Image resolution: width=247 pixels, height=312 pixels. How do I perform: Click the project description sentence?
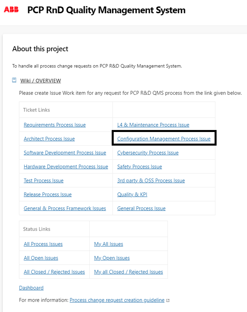(x=97, y=66)
